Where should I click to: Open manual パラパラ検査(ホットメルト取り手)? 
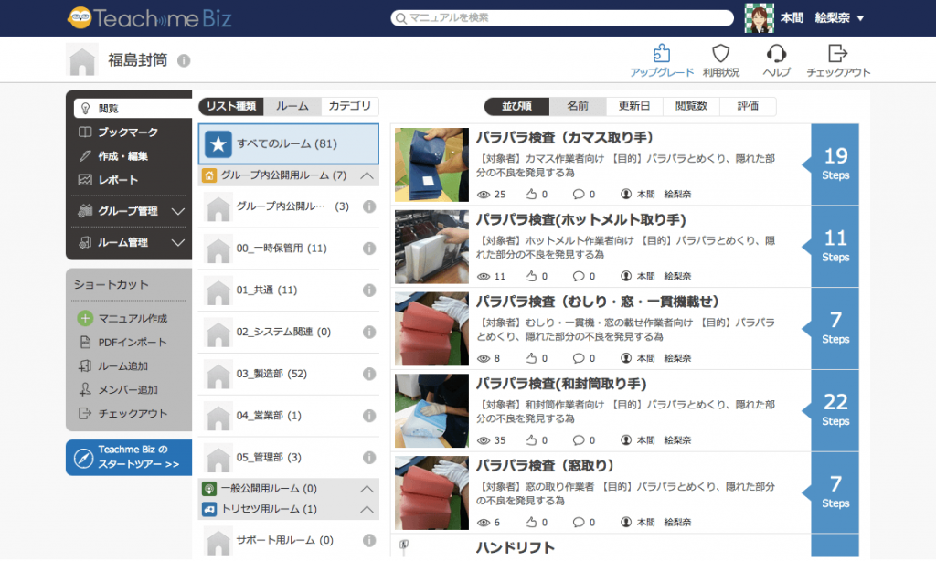pos(580,220)
